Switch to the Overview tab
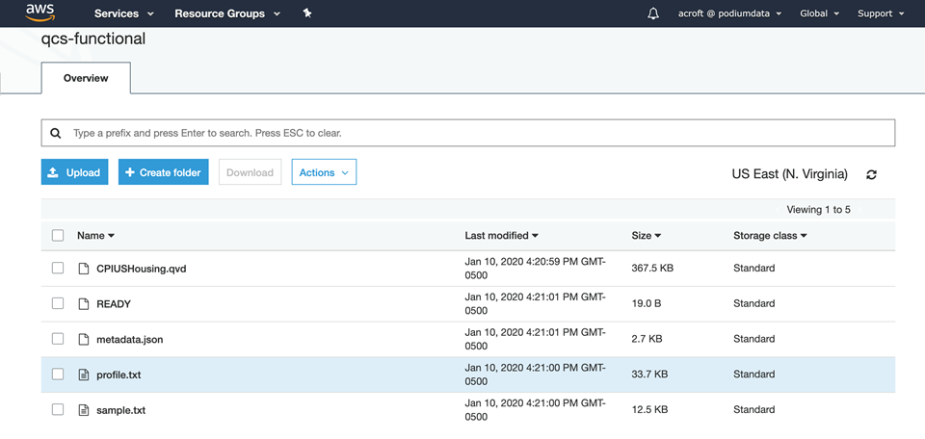Screen dimensions: 925x439 86,78
